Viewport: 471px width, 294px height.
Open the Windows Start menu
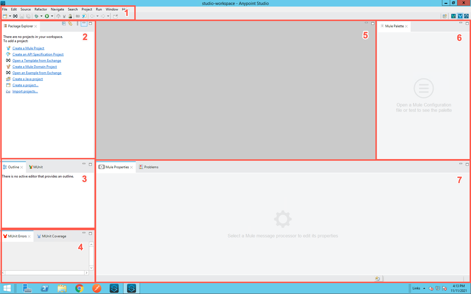click(x=7, y=288)
